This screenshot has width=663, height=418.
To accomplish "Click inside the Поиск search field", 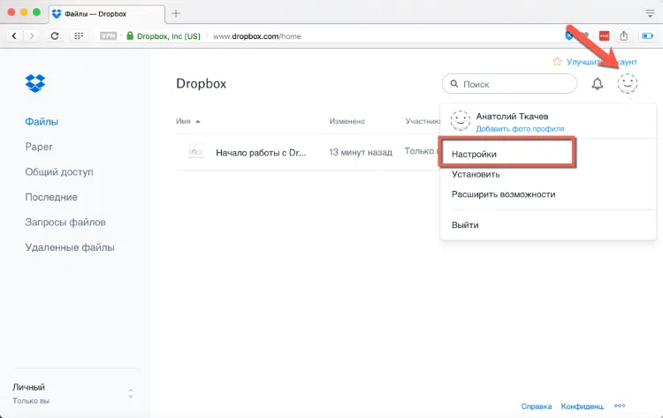I will pos(509,84).
